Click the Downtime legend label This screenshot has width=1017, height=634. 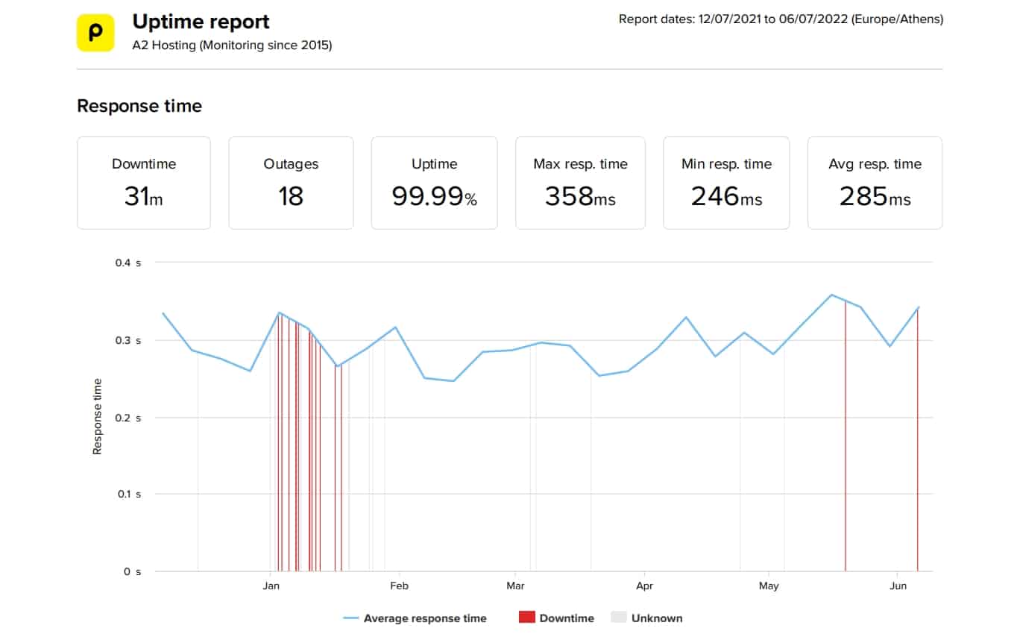point(567,618)
